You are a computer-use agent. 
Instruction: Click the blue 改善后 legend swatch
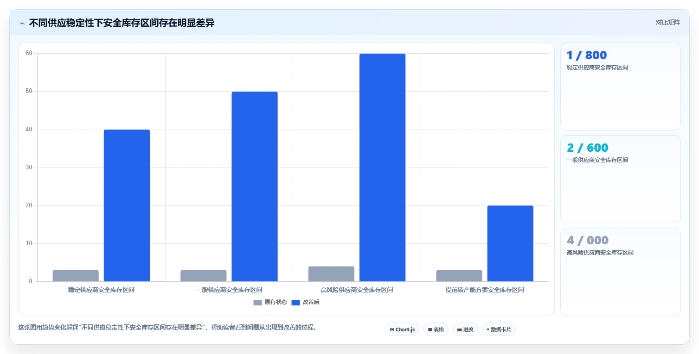(x=295, y=303)
